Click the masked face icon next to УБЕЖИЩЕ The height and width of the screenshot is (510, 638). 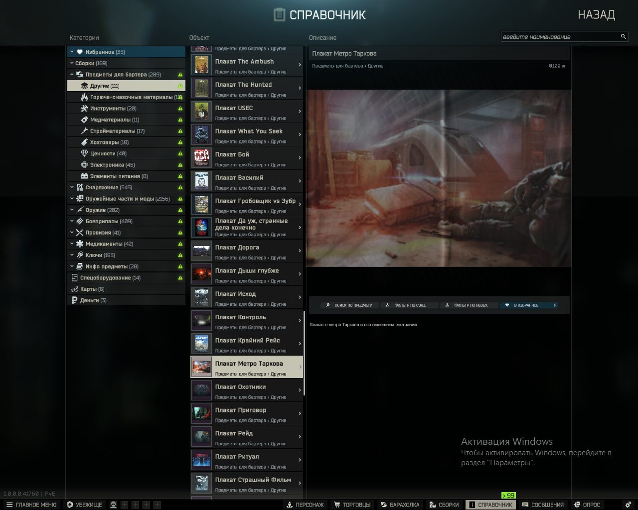click(113, 505)
